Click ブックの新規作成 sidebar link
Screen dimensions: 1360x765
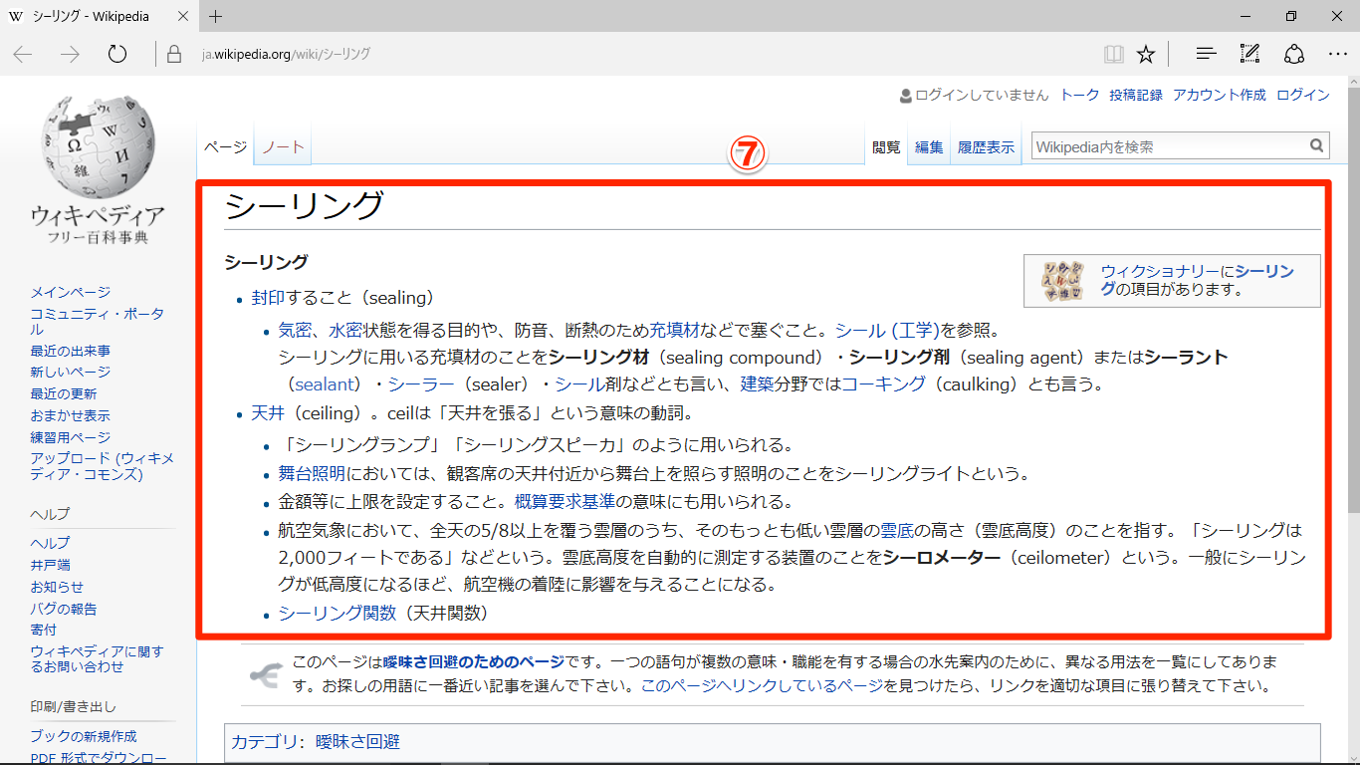(84, 736)
